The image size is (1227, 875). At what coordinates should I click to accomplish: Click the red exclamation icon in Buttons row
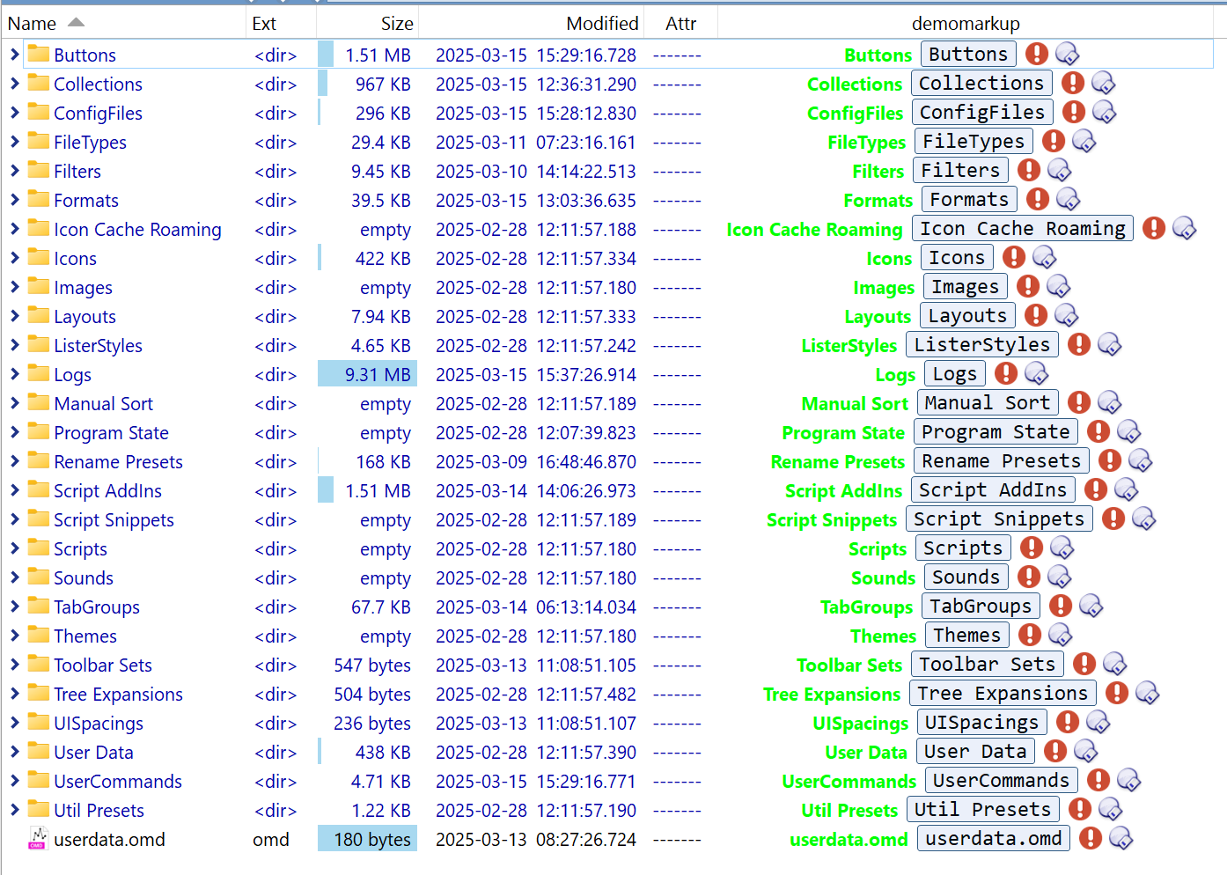coord(1037,54)
